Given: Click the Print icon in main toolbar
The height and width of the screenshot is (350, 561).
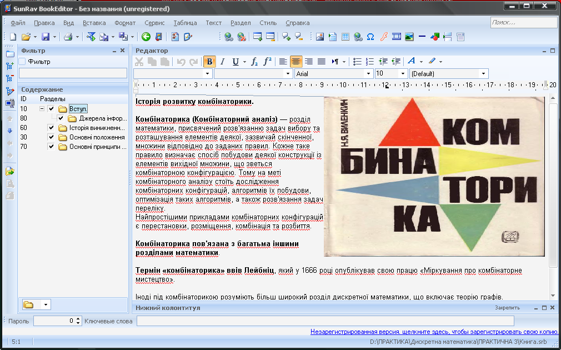Looking at the screenshot, I should click(x=68, y=37).
